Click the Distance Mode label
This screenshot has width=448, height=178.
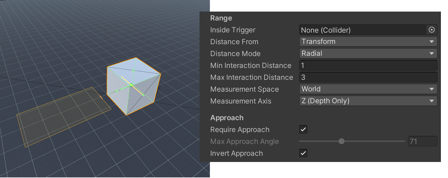235,54
